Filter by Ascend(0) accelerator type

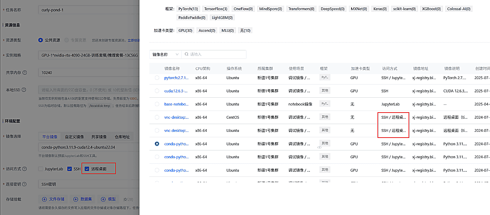(207, 30)
